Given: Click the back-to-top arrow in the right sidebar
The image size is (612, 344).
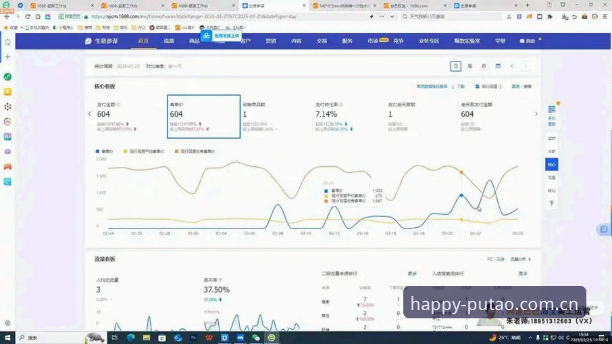Looking at the screenshot, I should click(x=551, y=203).
